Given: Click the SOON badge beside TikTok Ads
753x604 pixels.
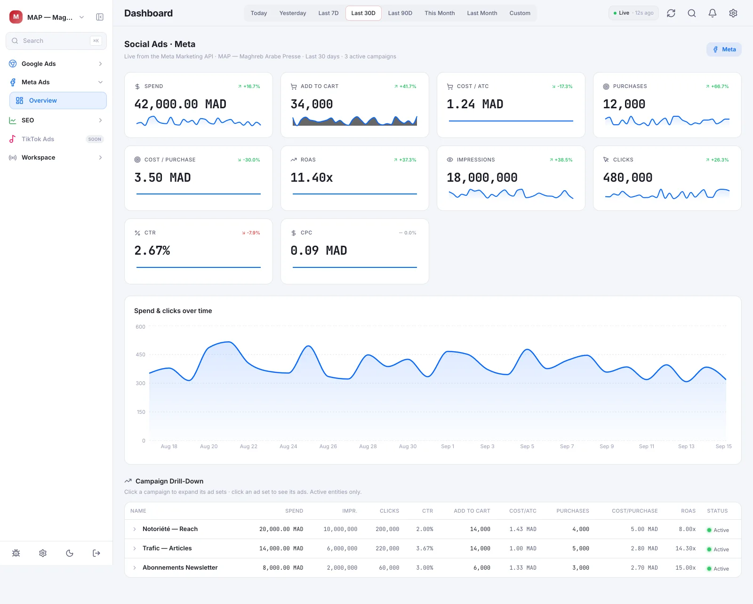Looking at the screenshot, I should (x=95, y=139).
